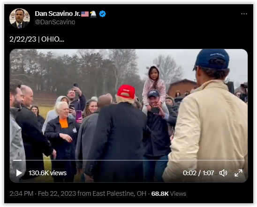The width and height of the screenshot is (257, 207).
Task: Seek on the video progress bar
Action: (128, 160)
